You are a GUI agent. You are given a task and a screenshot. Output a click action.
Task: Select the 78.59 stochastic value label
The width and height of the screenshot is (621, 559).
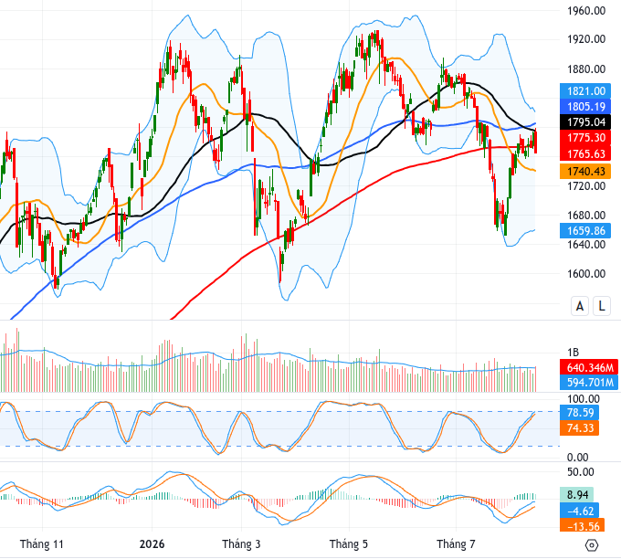pyautogui.click(x=579, y=413)
